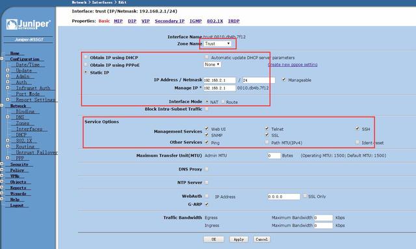Expand the Objects tree node

(x=2, y=182)
